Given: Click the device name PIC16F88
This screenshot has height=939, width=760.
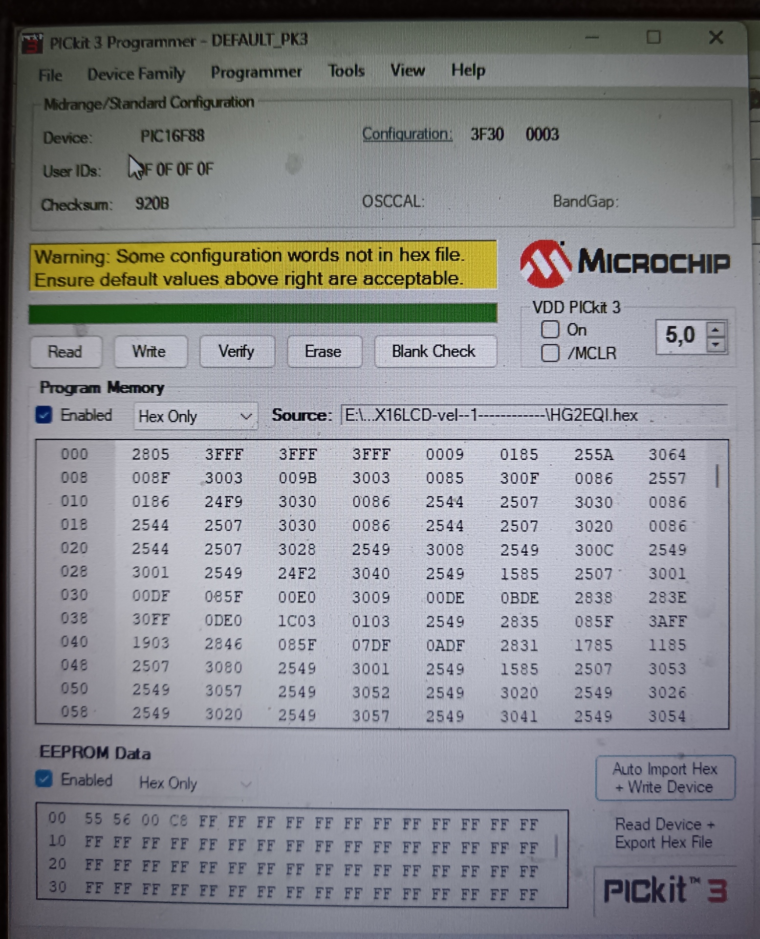Looking at the screenshot, I should pyautogui.click(x=173, y=136).
